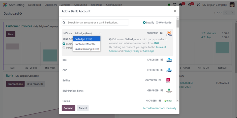Click the Belfius bank logo
Viewport: 237px width, 118px height.
(x=168, y=80)
